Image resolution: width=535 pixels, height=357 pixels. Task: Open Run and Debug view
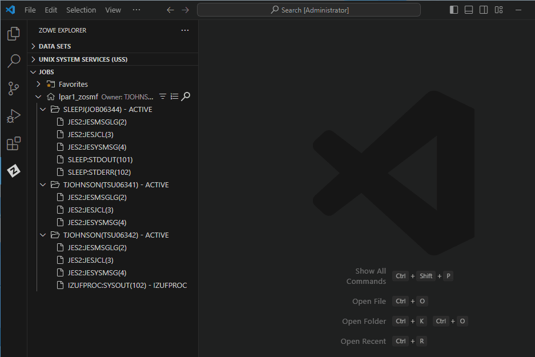(x=14, y=116)
